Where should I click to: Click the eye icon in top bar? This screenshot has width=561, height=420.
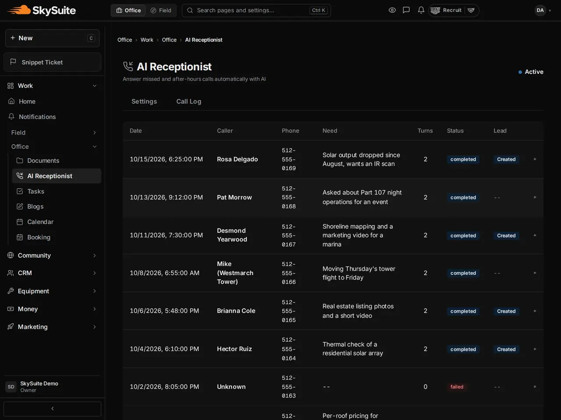392,10
